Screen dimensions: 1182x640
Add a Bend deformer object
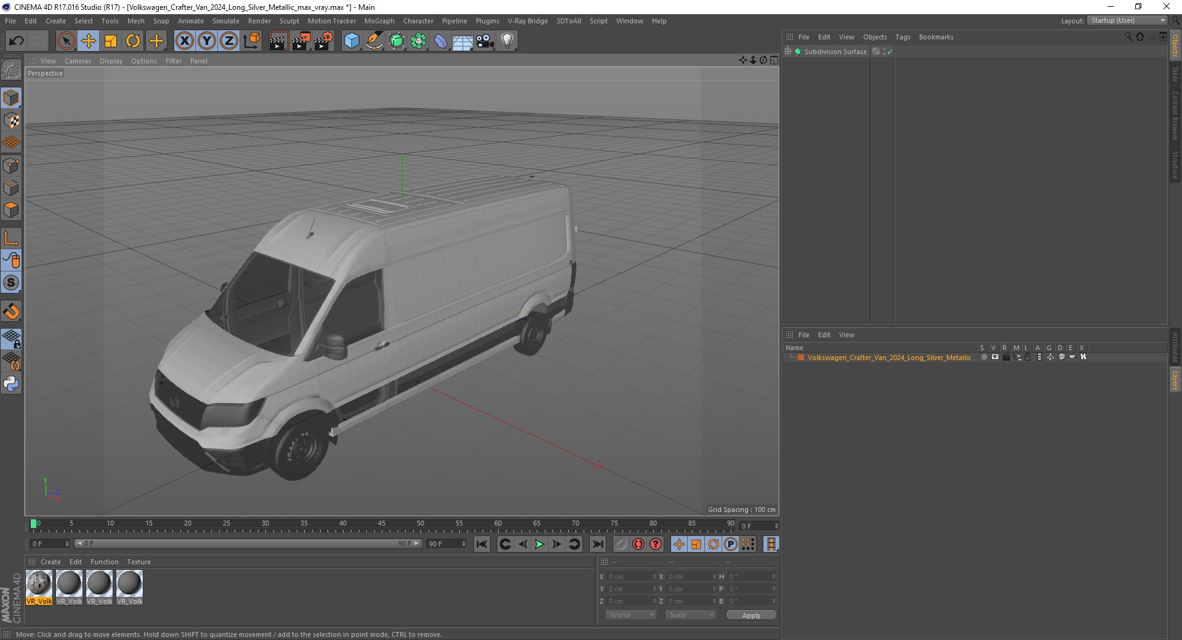pyautogui.click(x=441, y=41)
